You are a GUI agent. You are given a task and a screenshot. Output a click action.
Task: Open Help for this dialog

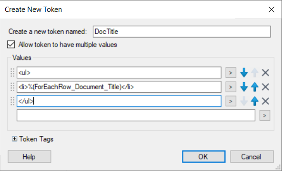tap(30, 157)
